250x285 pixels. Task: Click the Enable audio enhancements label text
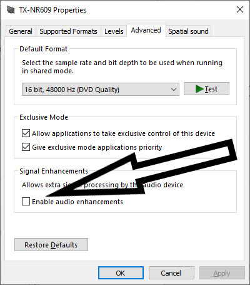[77, 202]
